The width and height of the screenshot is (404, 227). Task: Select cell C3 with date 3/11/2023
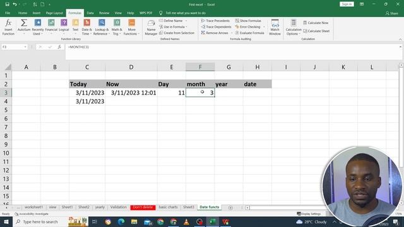point(87,93)
